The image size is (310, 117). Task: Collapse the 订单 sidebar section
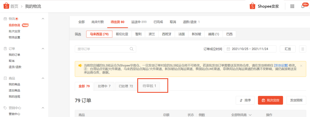(x=43, y=49)
